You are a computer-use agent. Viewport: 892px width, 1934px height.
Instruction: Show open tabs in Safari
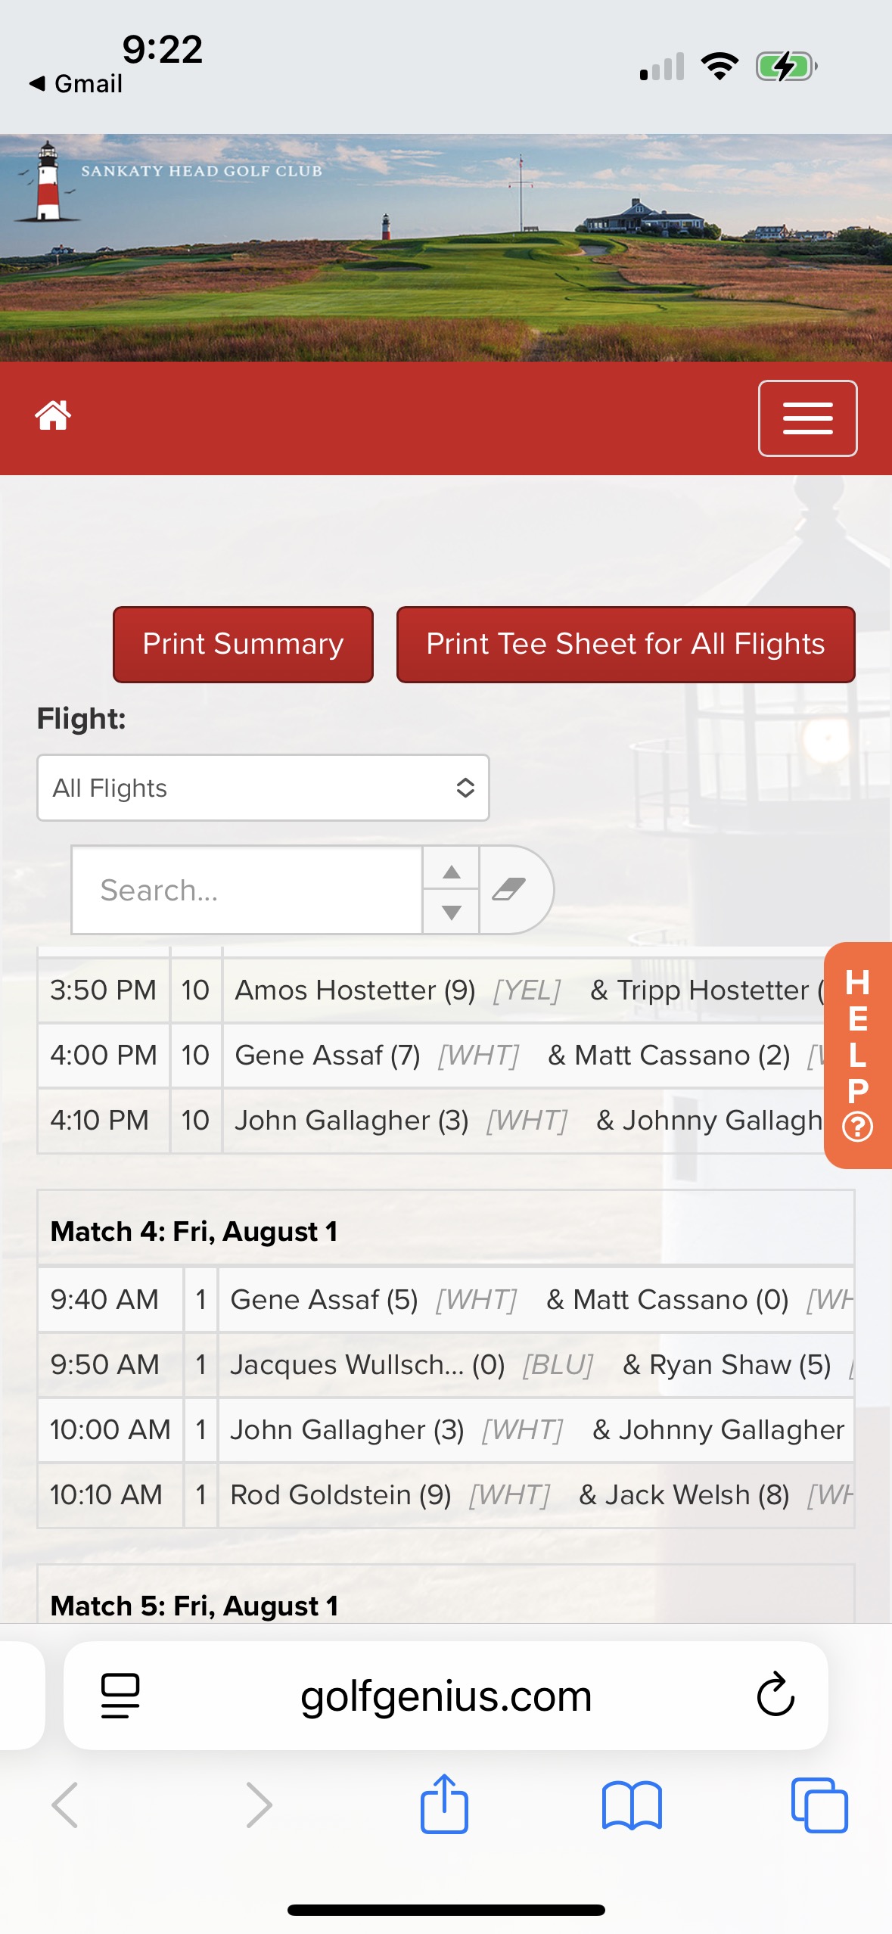pos(819,1805)
